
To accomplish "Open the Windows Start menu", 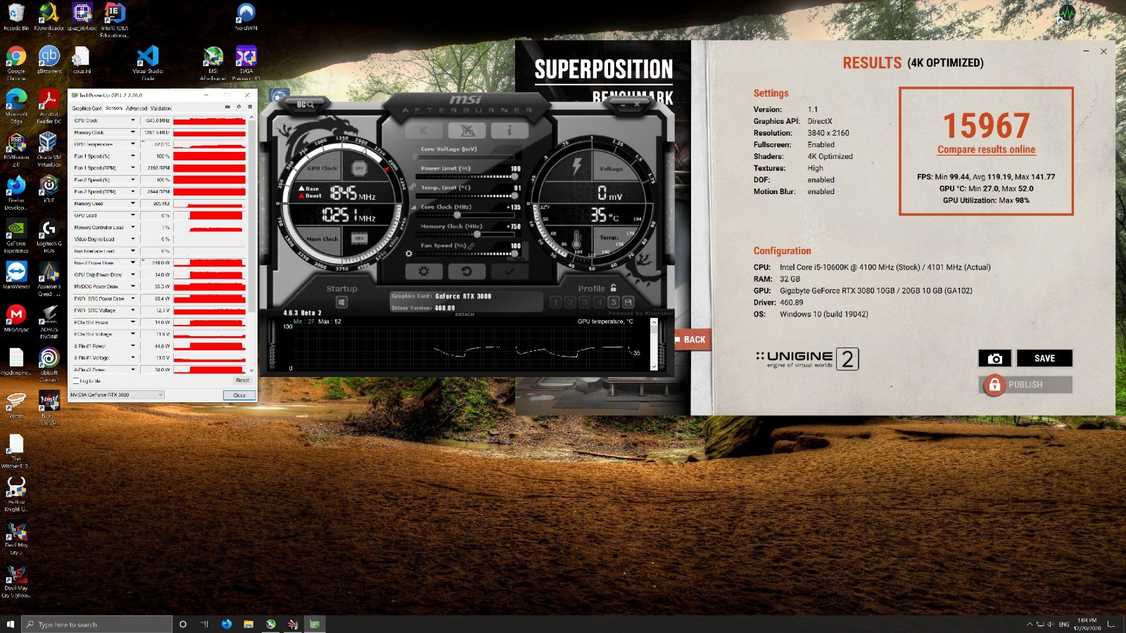I will click(11, 625).
